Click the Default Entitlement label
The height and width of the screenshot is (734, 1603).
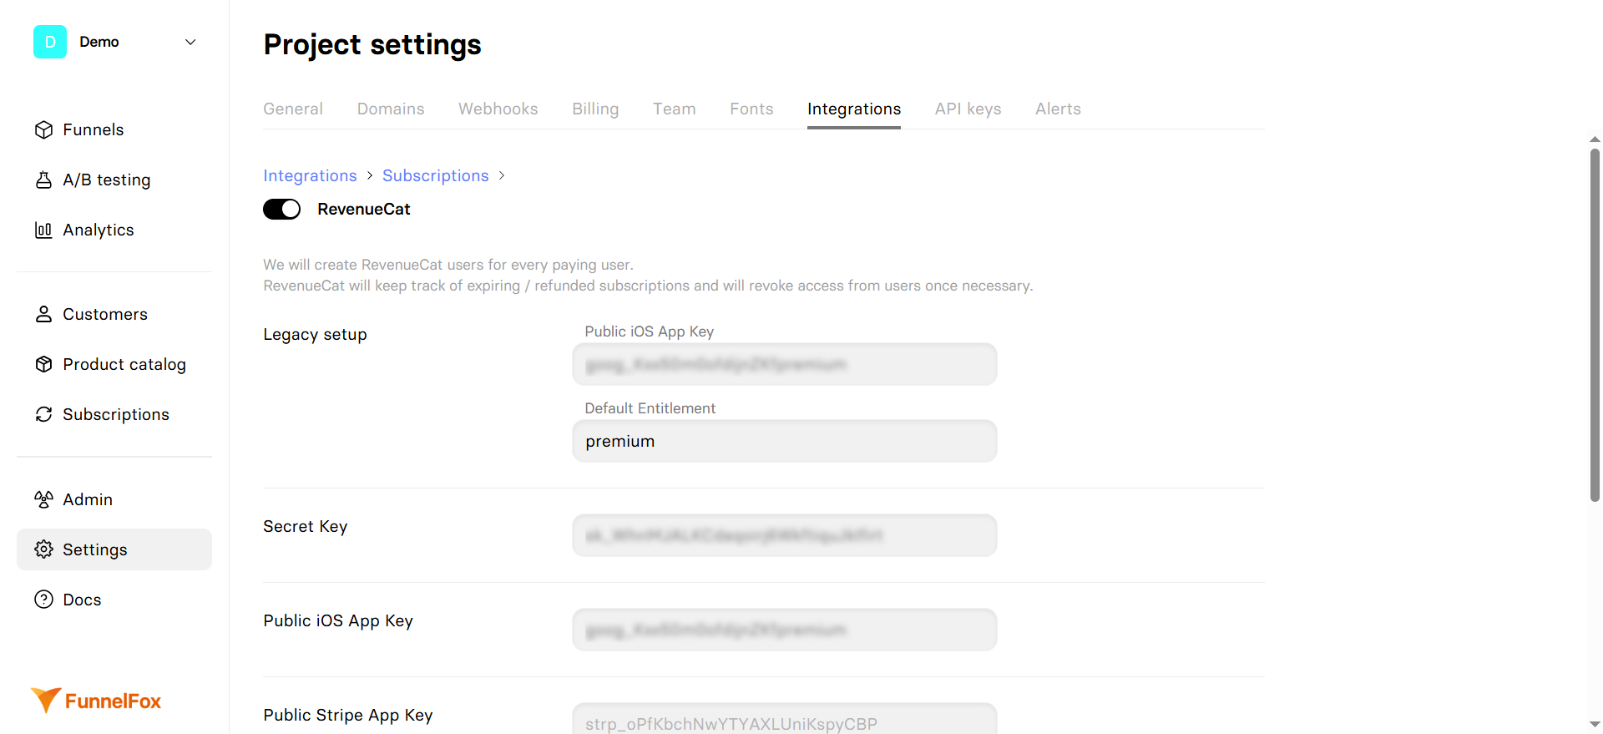pyautogui.click(x=650, y=408)
